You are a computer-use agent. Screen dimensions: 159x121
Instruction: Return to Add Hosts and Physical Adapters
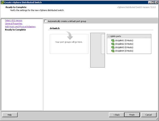[x=20, y=27]
